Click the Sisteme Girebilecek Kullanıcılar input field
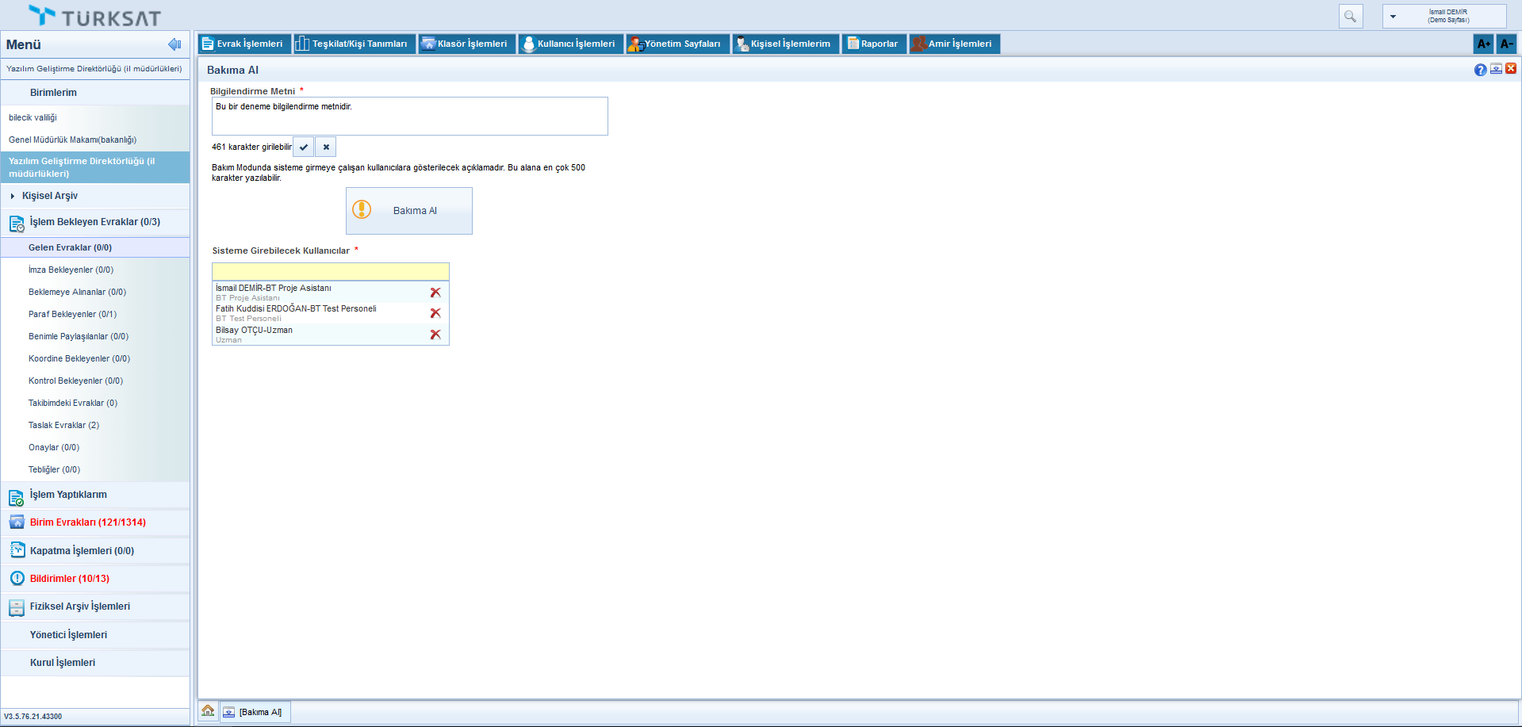This screenshot has height=727, width=1522. pyautogui.click(x=330, y=271)
